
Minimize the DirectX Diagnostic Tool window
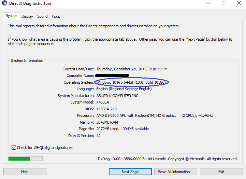click(208, 3)
